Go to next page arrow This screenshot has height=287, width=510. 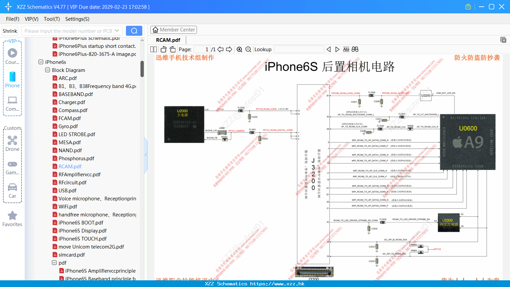[x=229, y=49]
